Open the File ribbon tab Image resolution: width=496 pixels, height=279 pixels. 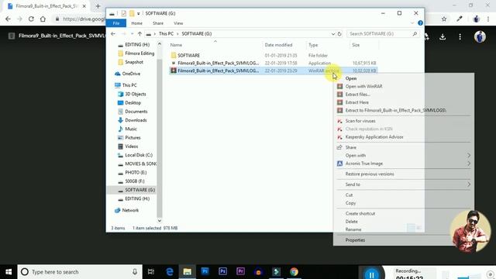pos(116,23)
